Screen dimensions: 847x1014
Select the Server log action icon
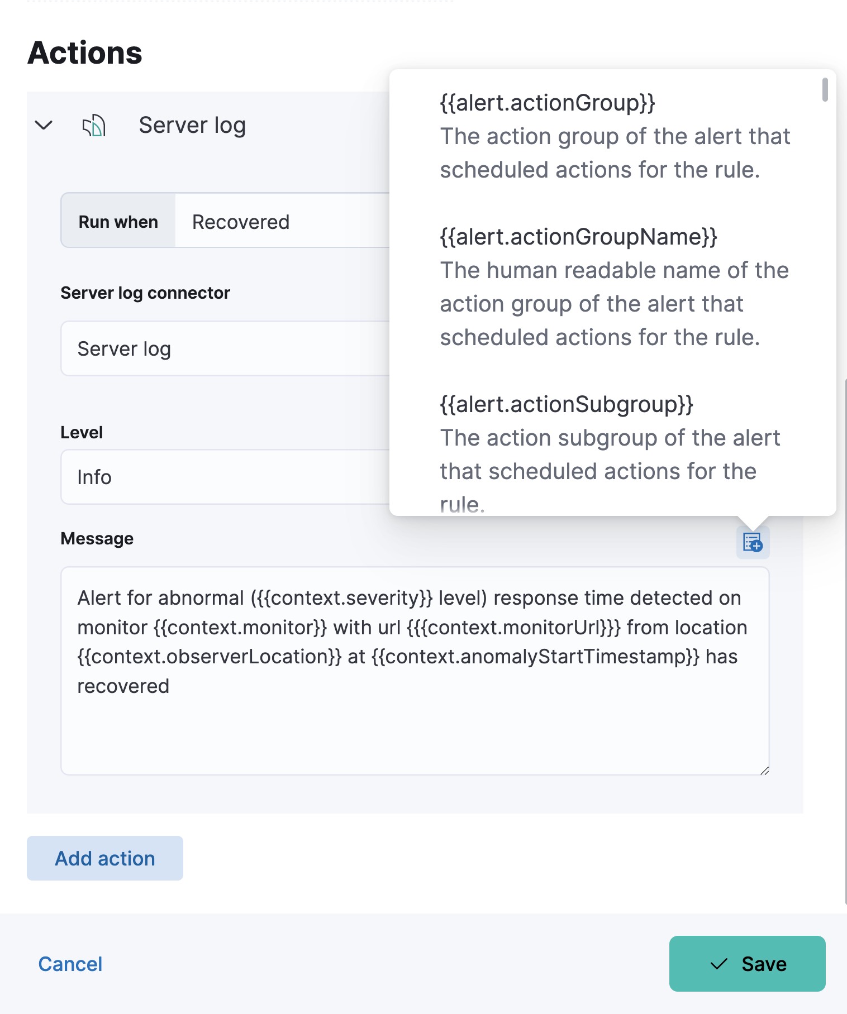tap(94, 126)
